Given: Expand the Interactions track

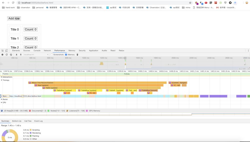Looking at the screenshot, I should click(1, 77).
